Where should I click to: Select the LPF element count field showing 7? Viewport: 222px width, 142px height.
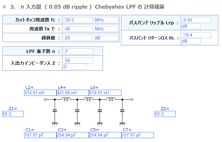[79, 51]
